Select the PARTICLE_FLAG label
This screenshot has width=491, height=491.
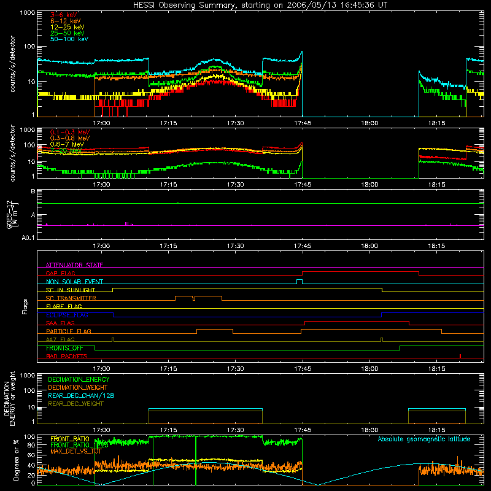[69, 331]
